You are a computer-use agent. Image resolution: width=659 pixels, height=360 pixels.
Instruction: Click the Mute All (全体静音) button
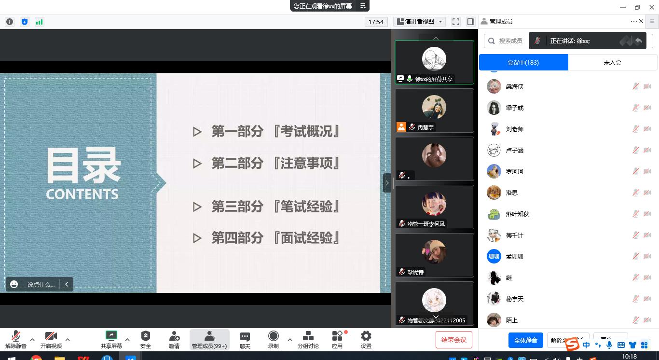point(525,340)
